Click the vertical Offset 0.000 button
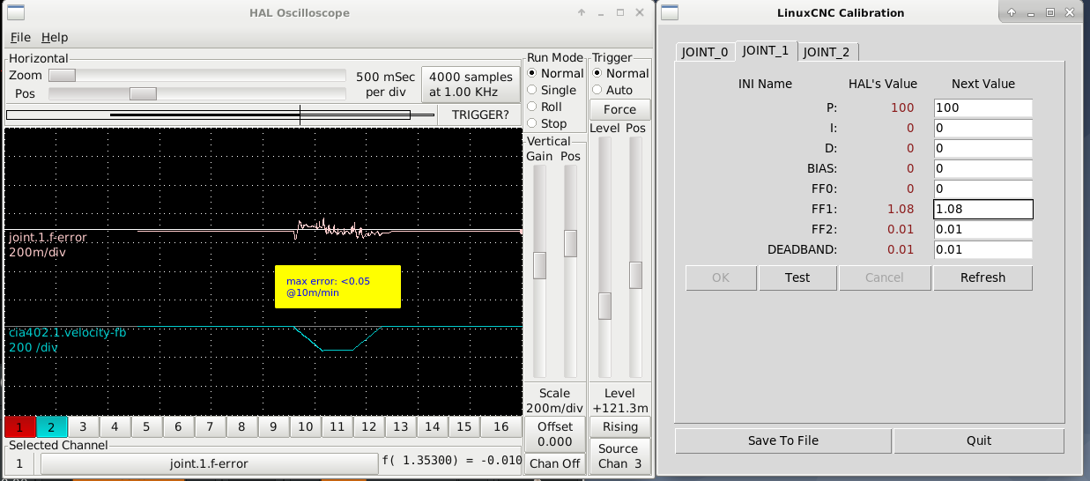Screen dimensions: 1090x481 pyautogui.click(x=555, y=434)
